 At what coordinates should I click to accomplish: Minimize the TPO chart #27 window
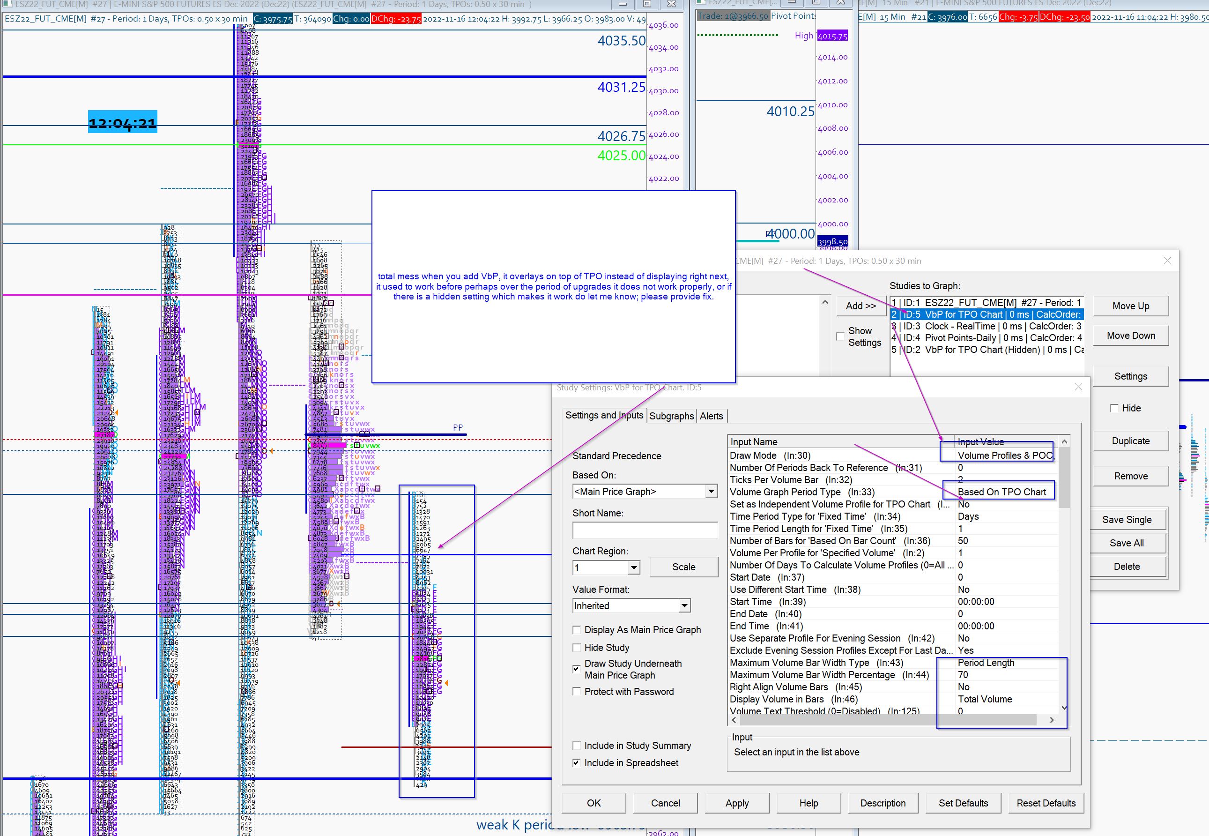623,4
